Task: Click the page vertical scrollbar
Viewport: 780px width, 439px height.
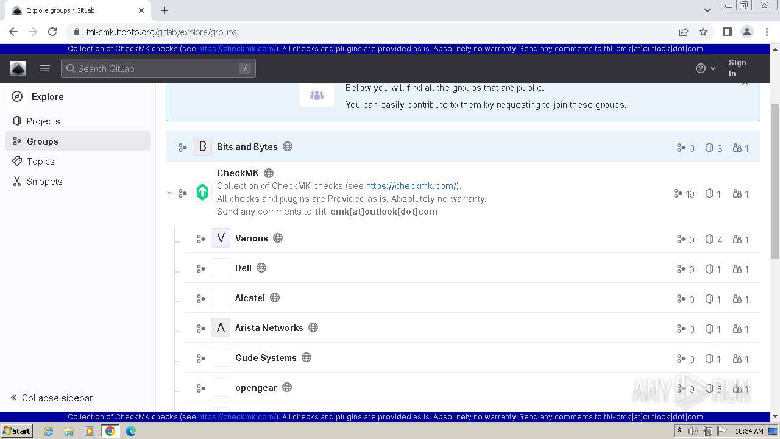Action: click(775, 180)
